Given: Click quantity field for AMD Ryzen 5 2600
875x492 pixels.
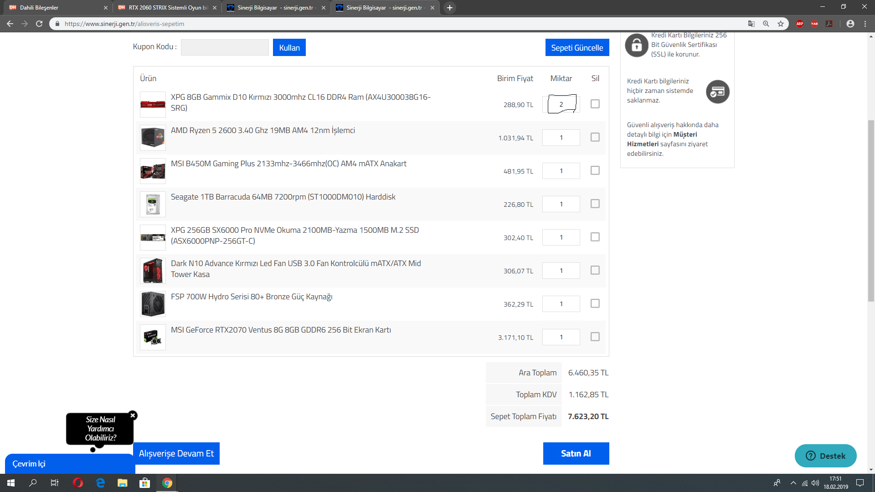Looking at the screenshot, I should coord(561,138).
